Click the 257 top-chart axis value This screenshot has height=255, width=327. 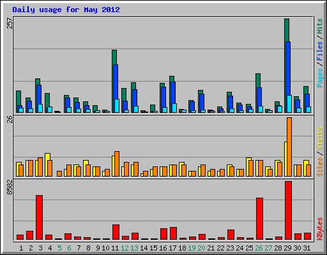[10, 23]
